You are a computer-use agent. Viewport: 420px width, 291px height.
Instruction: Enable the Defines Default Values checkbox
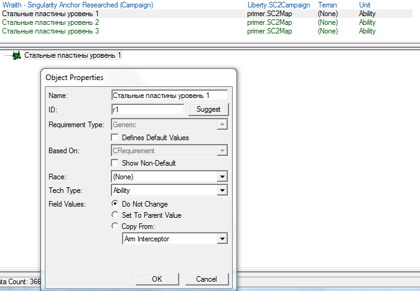[x=114, y=138]
